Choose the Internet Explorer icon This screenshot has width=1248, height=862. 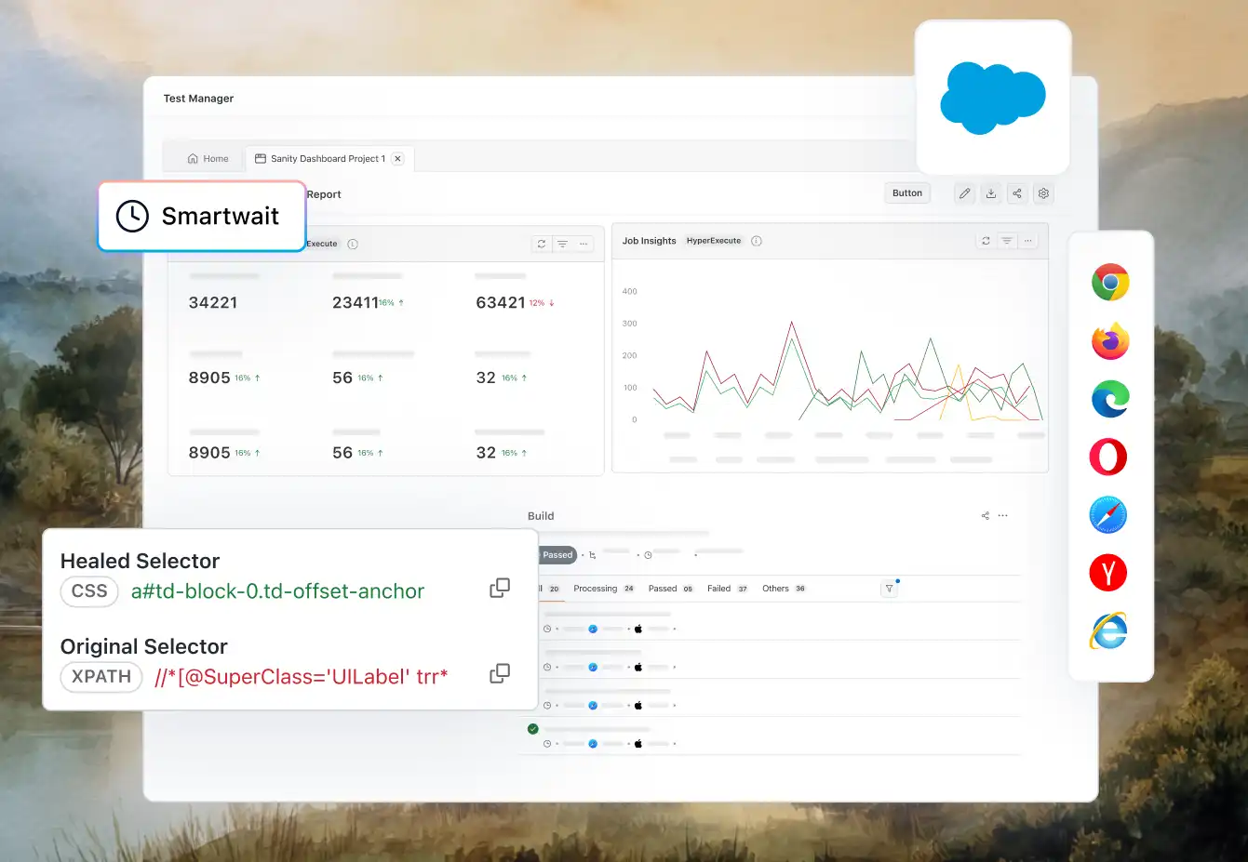1108,631
